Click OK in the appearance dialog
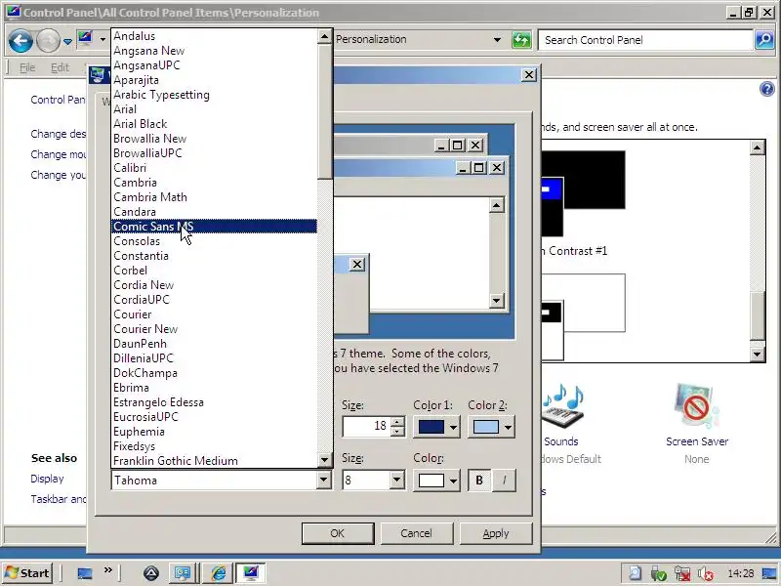Viewport: 781px width, 586px height. 338,533
